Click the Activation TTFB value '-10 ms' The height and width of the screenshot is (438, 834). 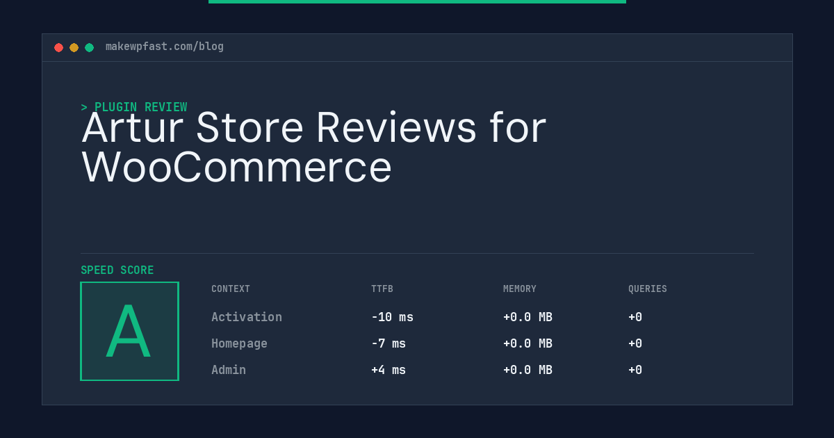(392, 317)
